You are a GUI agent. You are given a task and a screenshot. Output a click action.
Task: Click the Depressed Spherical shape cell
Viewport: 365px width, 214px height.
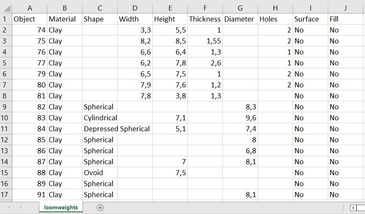click(100, 129)
